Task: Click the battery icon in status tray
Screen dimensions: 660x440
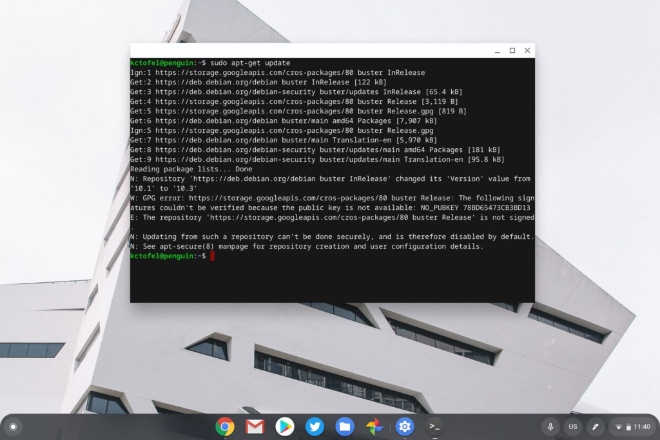Action: (x=628, y=427)
